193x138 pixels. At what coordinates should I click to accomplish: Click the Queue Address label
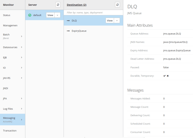[x=140, y=34]
